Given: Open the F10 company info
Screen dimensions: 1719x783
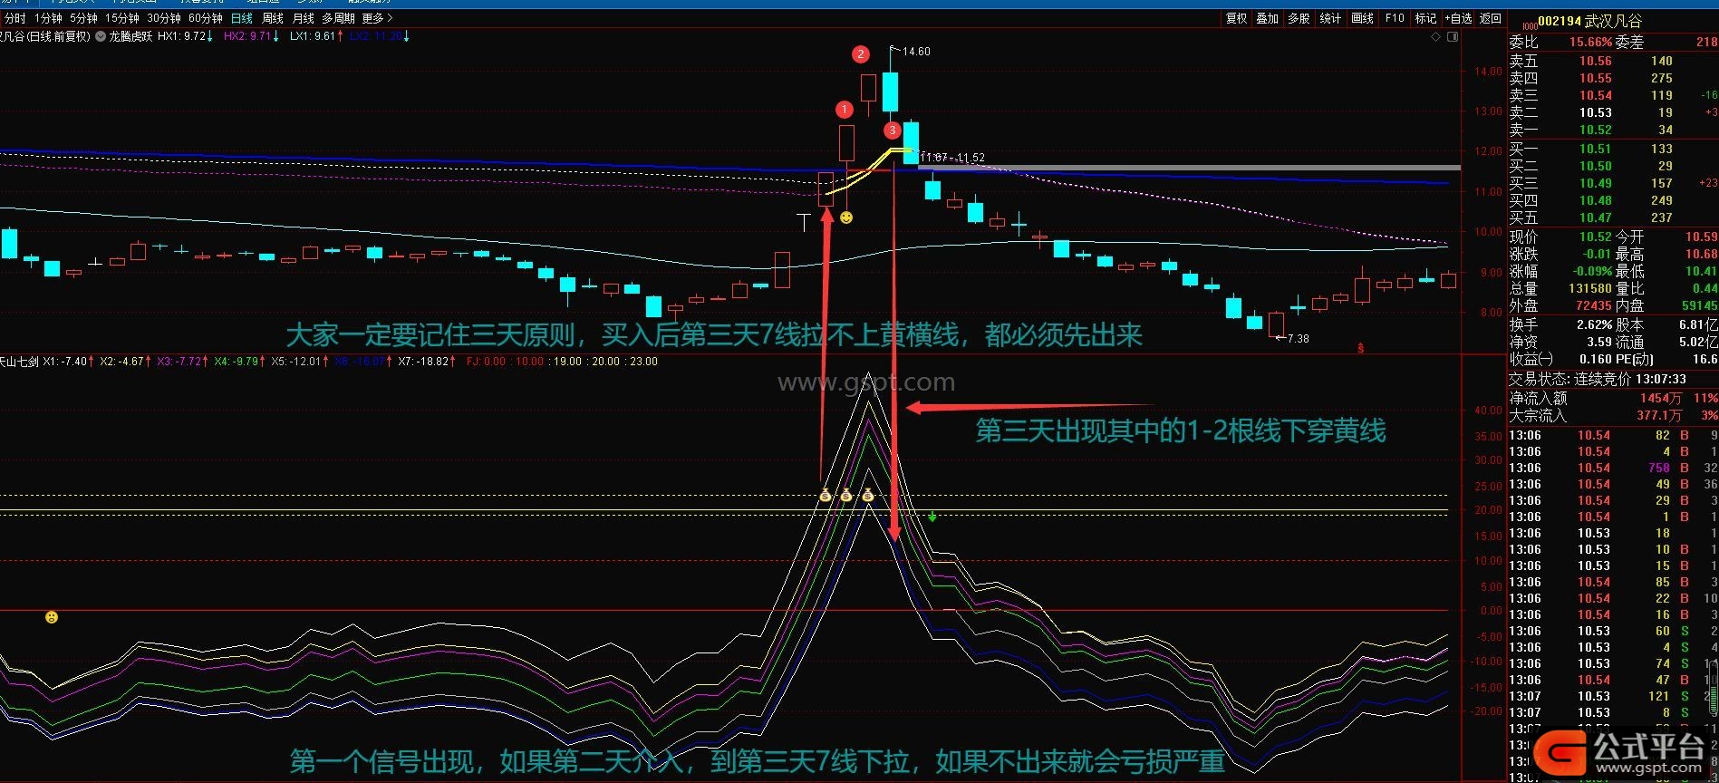Looking at the screenshot, I should [1395, 18].
